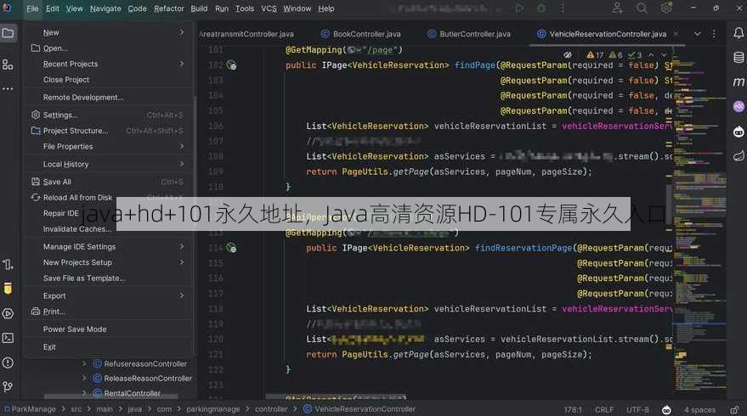Image resolution: width=747 pixels, height=416 pixels.
Task: Open editor tab options vertical dots
Action: 714,34
